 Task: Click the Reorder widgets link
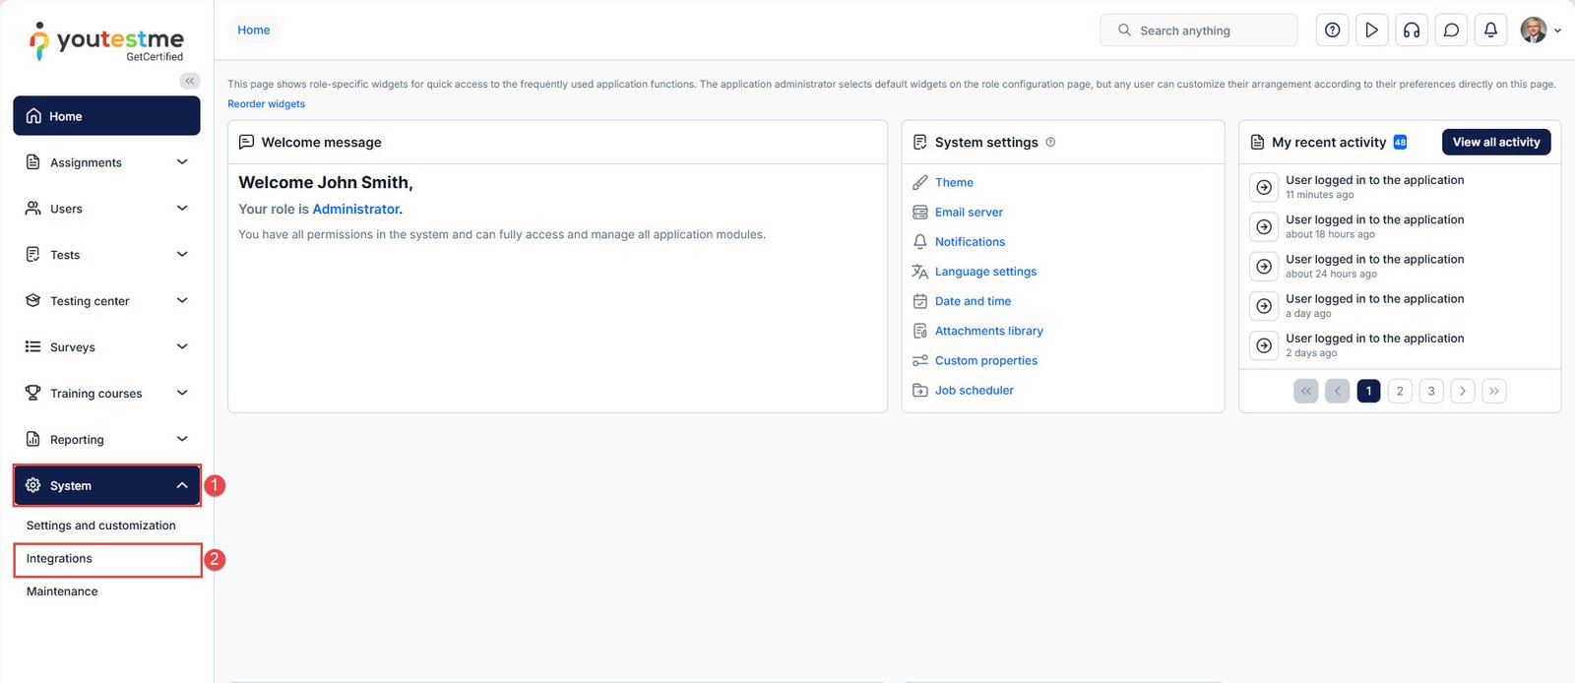coord(266,104)
